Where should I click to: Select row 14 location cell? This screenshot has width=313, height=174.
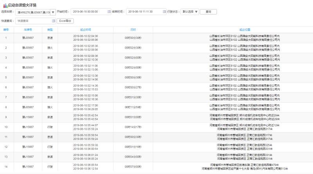point(245,167)
